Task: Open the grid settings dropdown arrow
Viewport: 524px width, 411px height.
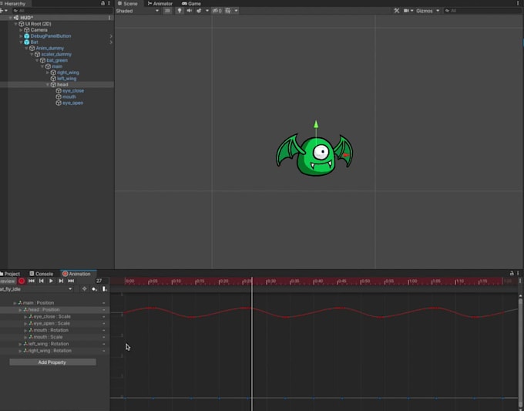Action: pos(236,11)
